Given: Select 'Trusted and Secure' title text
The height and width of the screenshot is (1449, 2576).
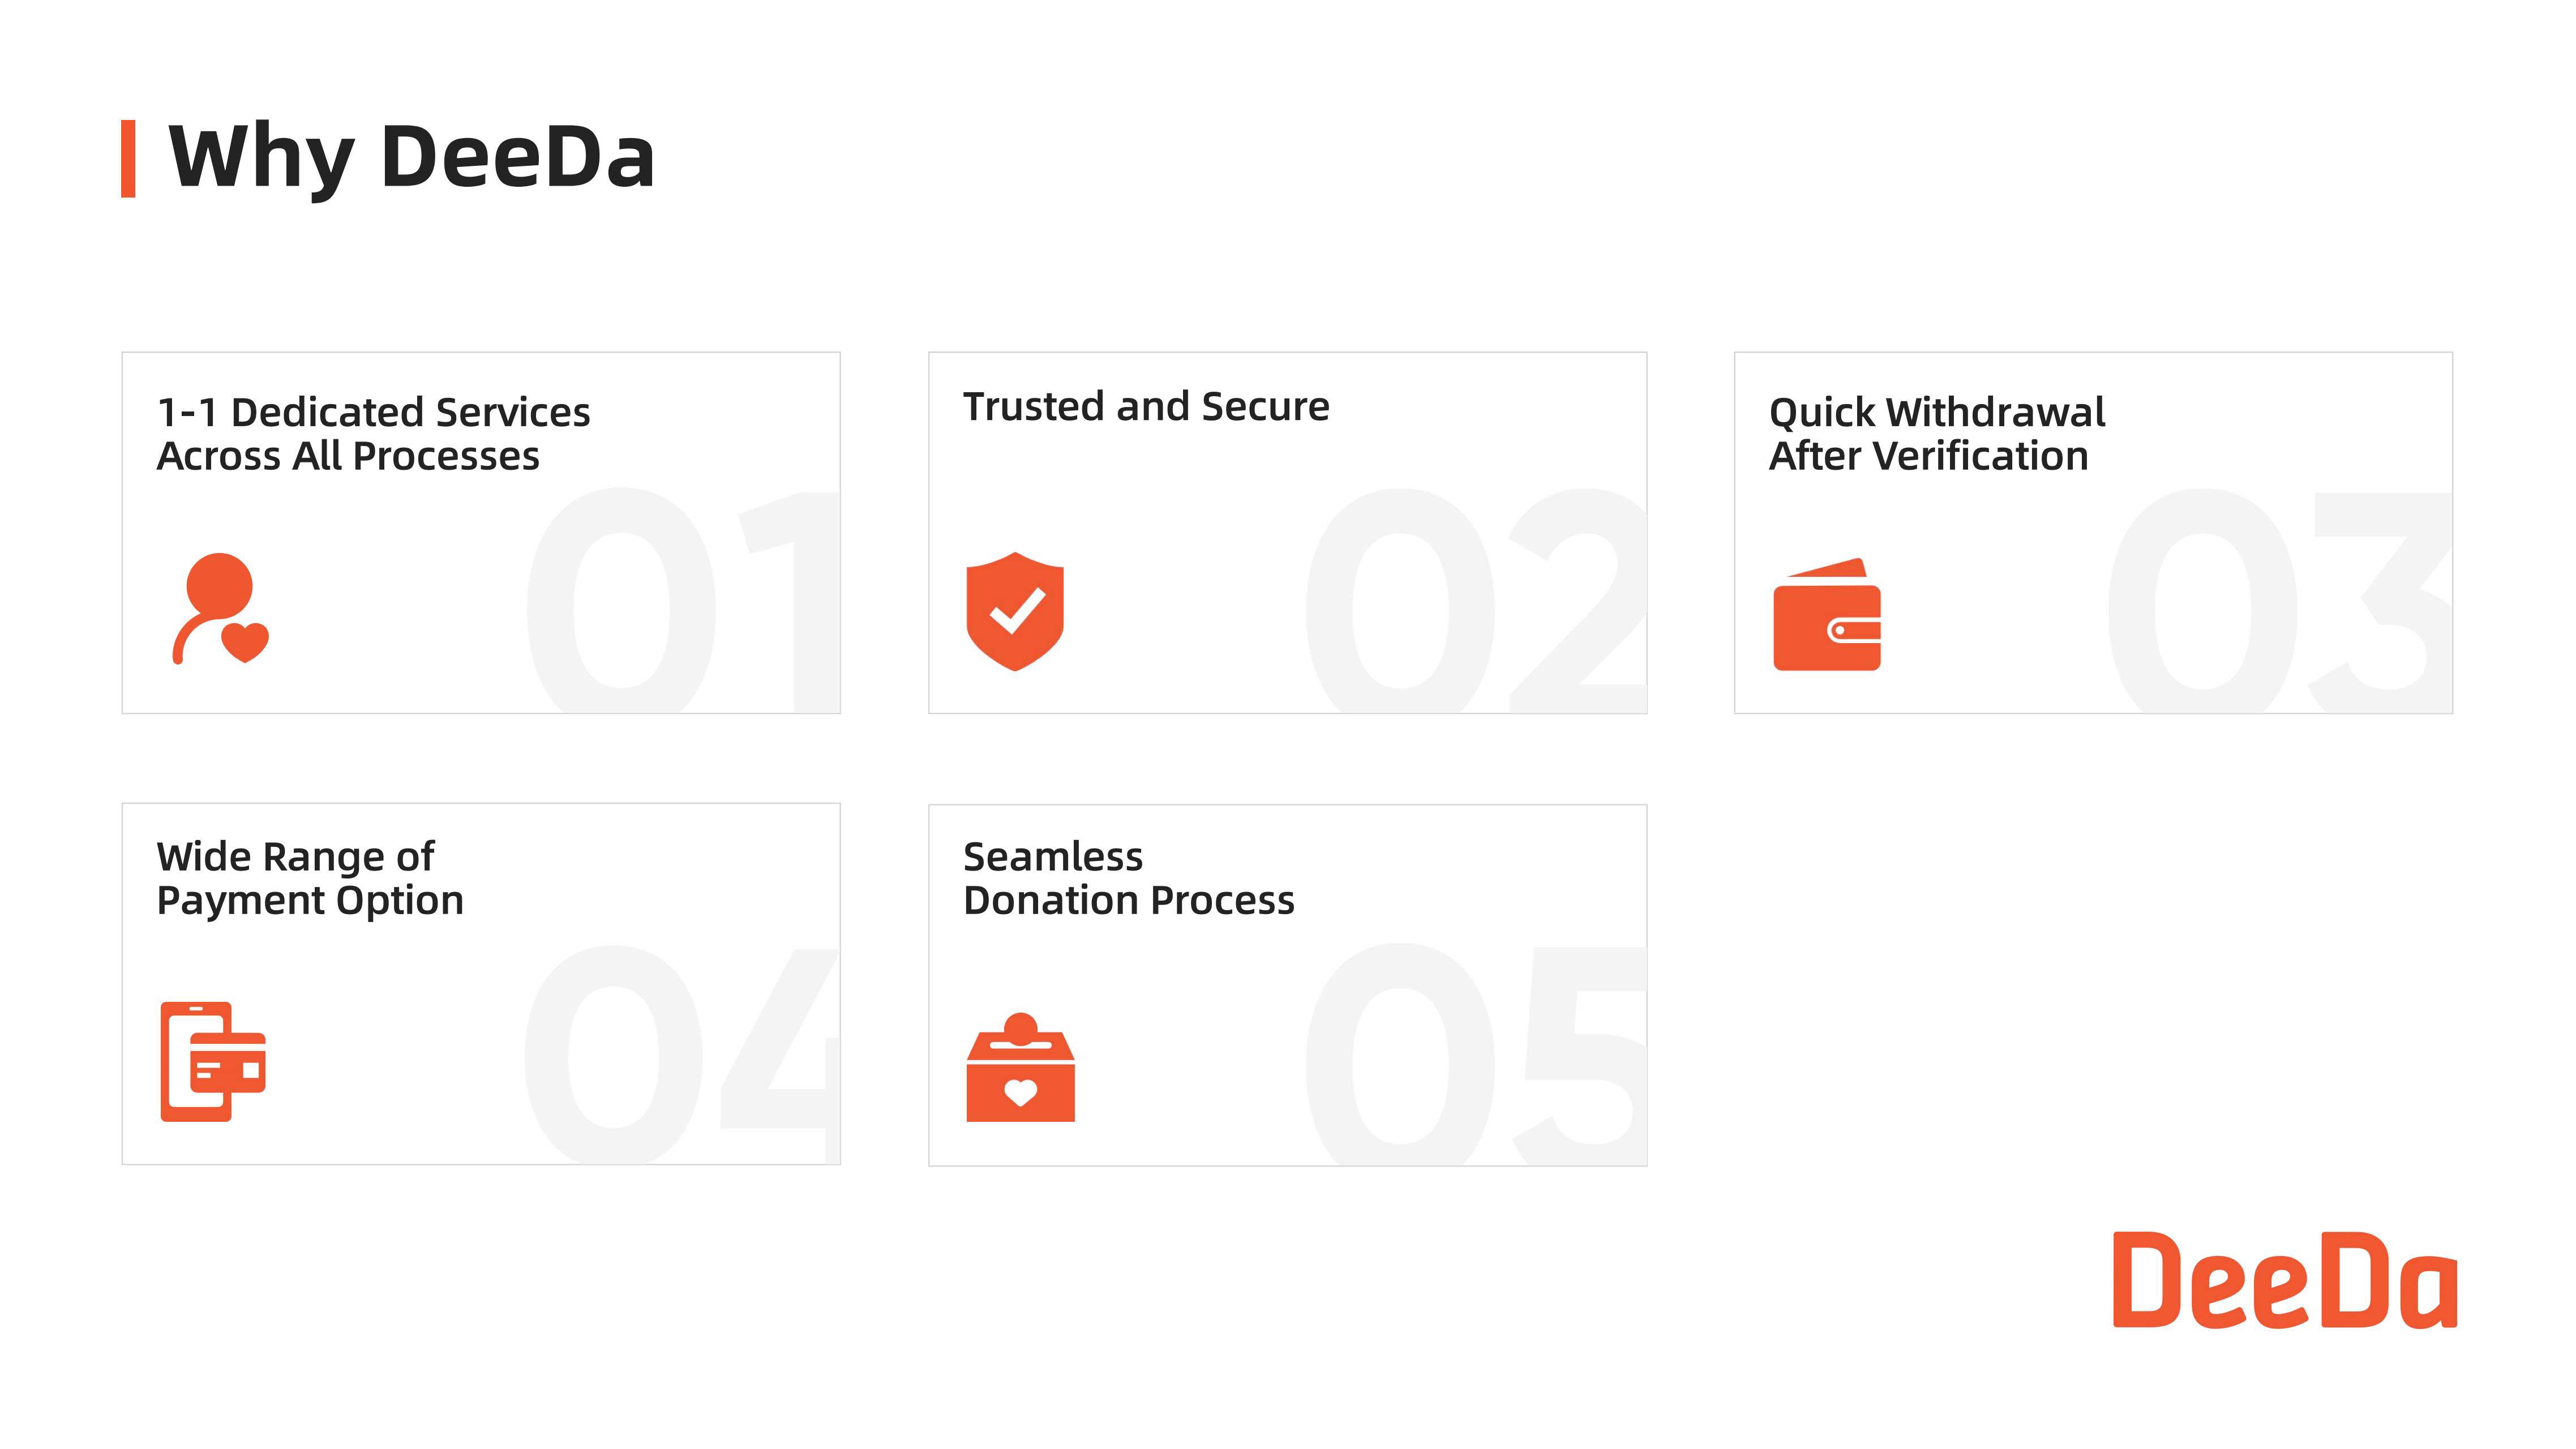Looking at the screenshot, I should point(1146,407).
